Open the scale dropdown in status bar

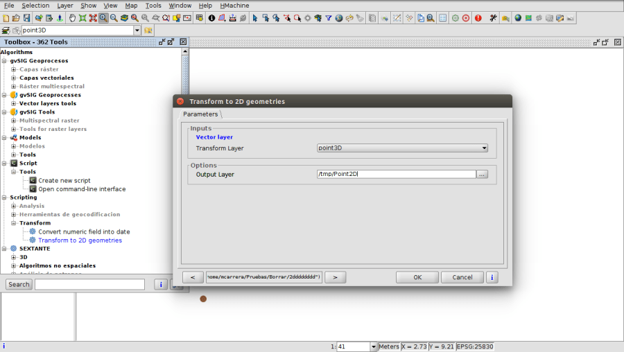[x=374, y=346]
